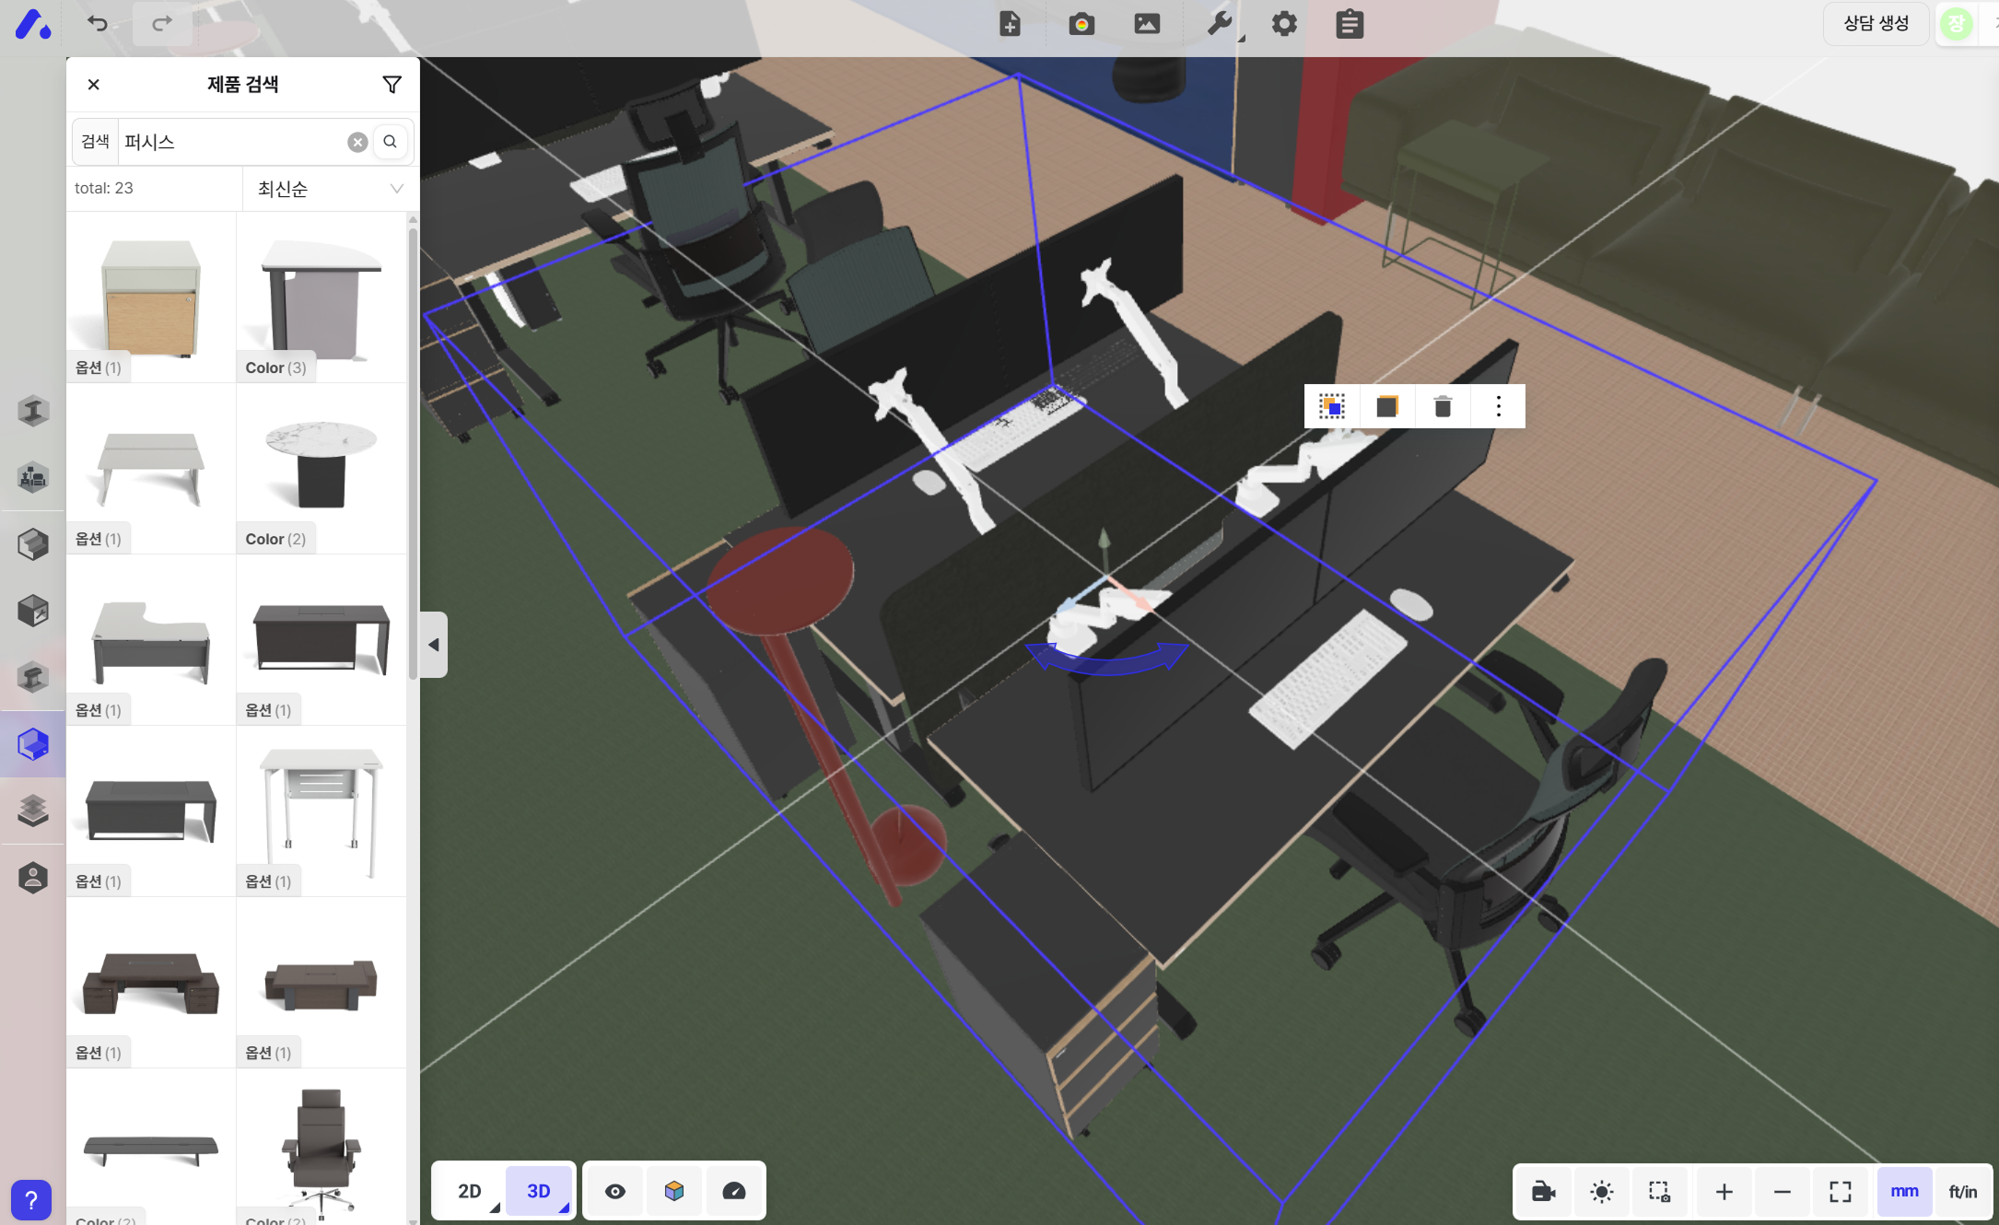Click the dark material swatch in object toolbar
Image resolution: width=1999 pixels, height=1225 pixels.
click(x=1387, y=406)
